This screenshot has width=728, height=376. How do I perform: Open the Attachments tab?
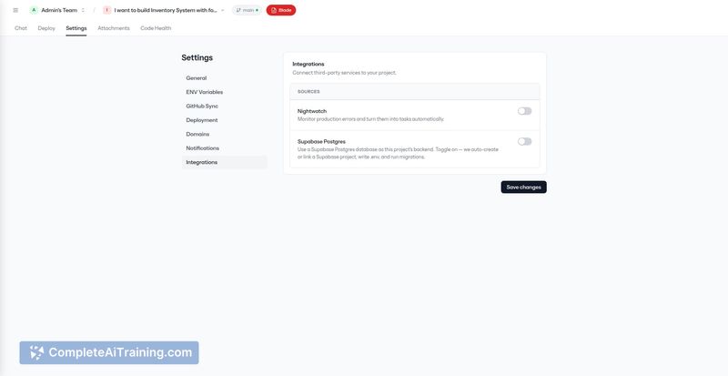click(114, 28)
